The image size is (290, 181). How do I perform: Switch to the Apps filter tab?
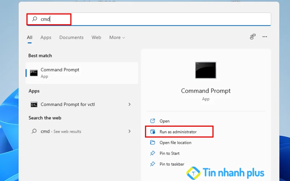point(46,38)
